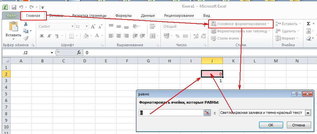Image resolution: width=317 pixels, height=134 pixels.
Task: Click the Format Painter brush icon
Action: 26,38
